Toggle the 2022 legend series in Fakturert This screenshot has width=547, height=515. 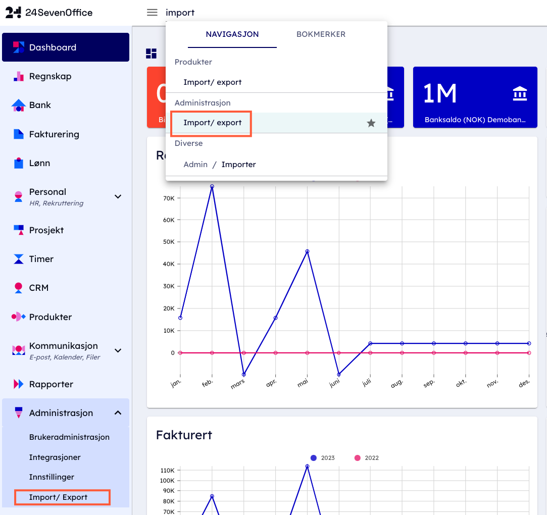click(366, 458)
